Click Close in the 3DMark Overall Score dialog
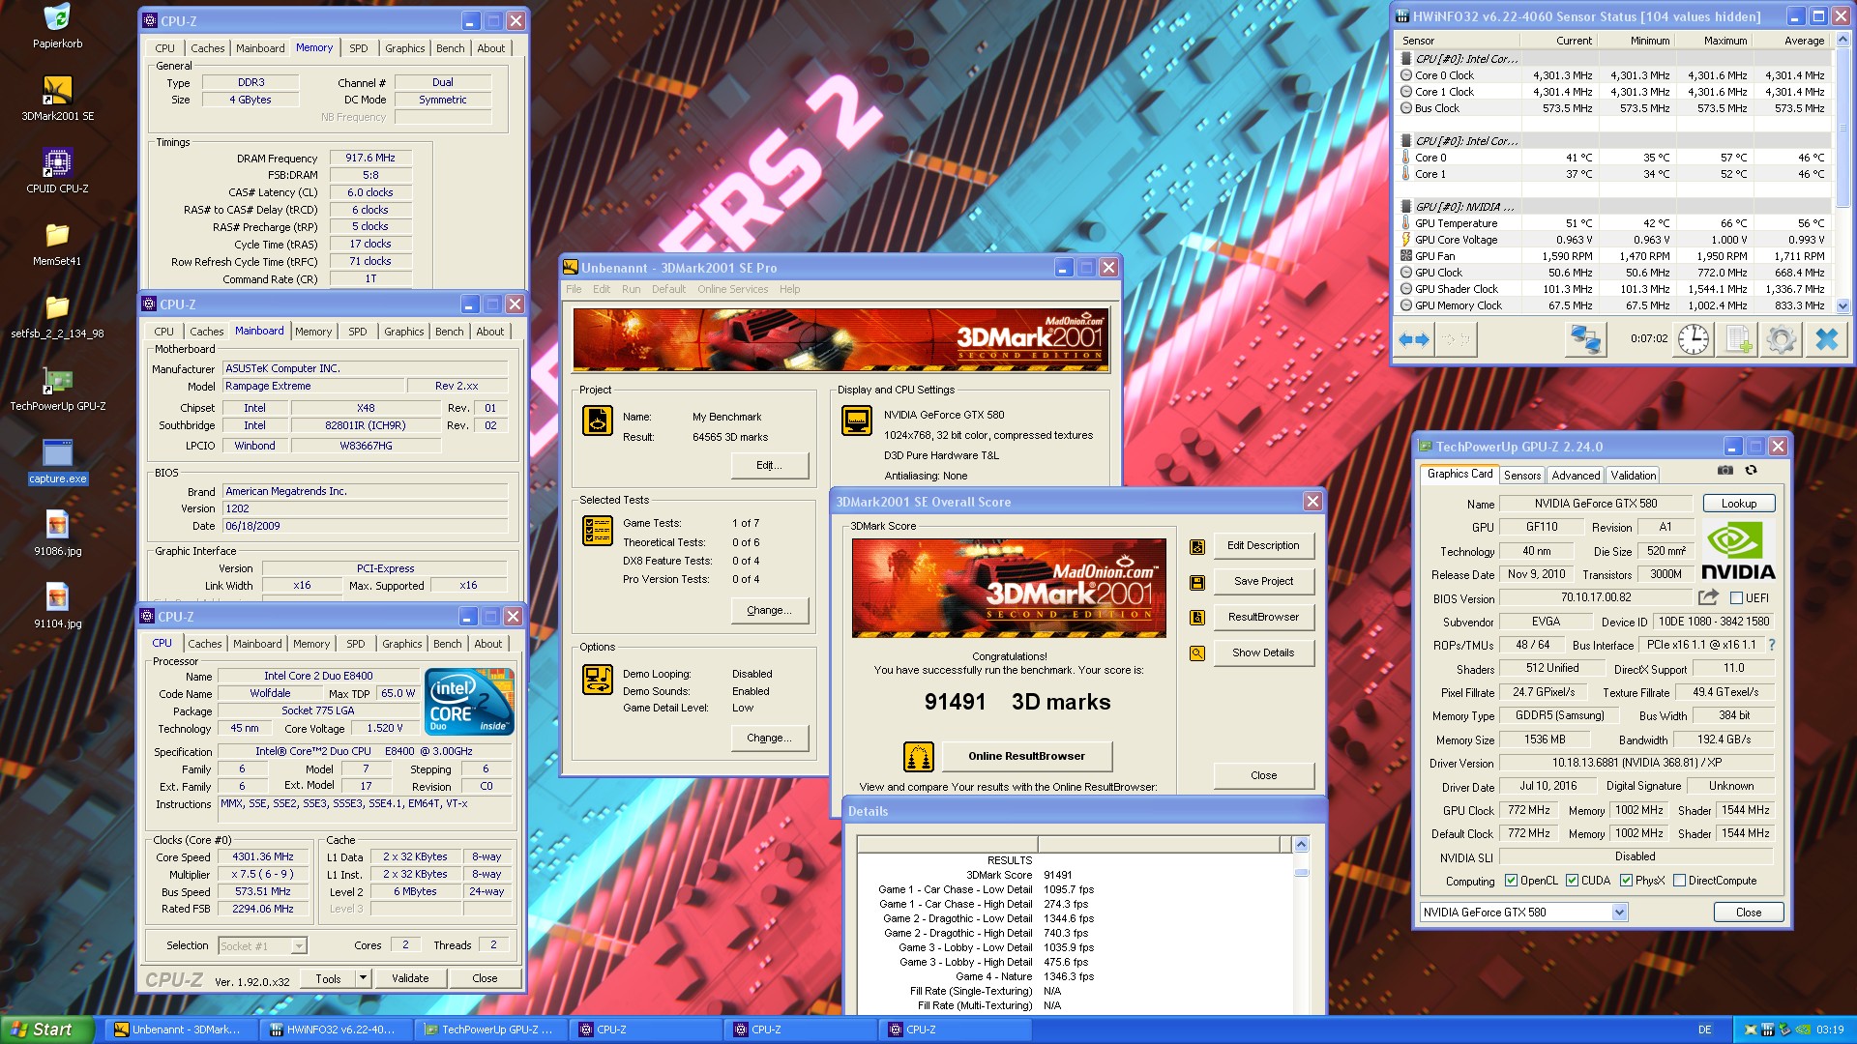The image size is (1857, 1044). click(x=1263, y=775)
